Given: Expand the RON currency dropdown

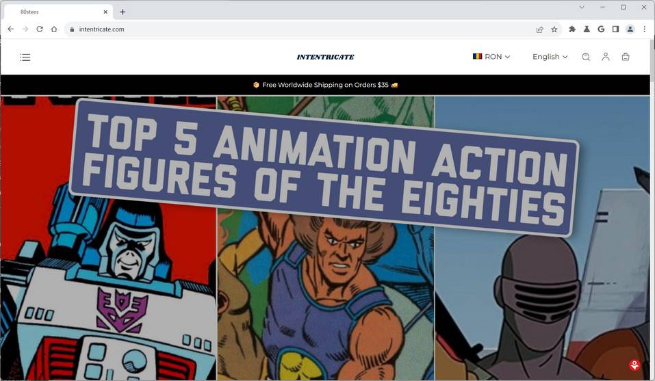Looking at the screenshot, I should point(491,57).
